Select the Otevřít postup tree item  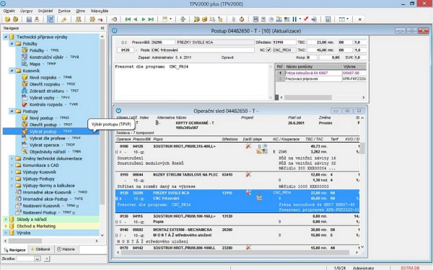[x=43, y=125]
